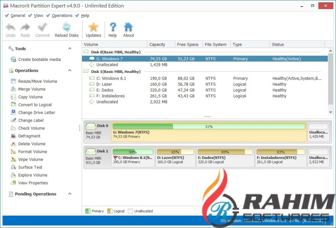Open Updates star icon
Image resolution: width=336 pixels, height=228 pixels.
coord(94,27)
